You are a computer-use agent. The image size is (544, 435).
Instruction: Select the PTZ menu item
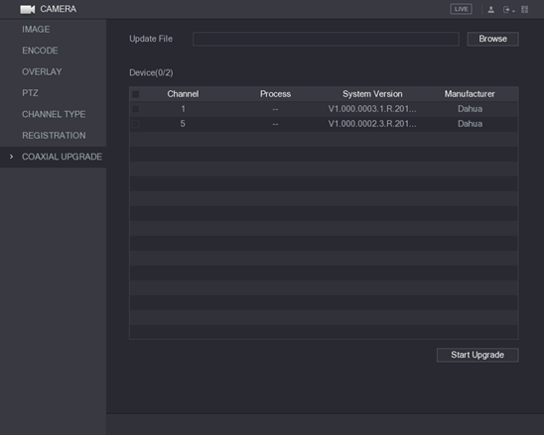tap(30, 93)
